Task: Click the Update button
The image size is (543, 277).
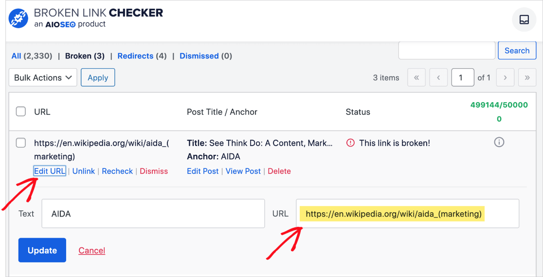Action: (x=42, y=250)
